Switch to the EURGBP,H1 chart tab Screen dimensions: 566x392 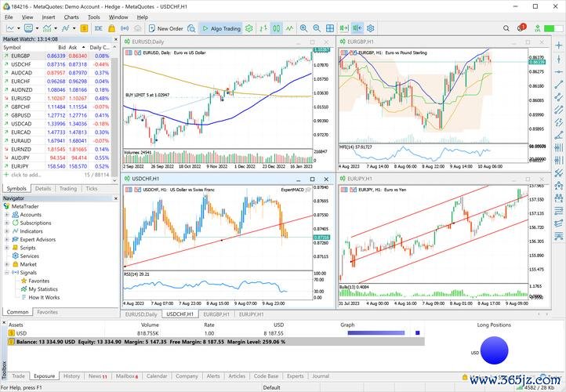[216, 314]
